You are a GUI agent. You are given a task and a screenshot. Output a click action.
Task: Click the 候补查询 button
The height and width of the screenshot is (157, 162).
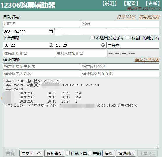point(55,154)
